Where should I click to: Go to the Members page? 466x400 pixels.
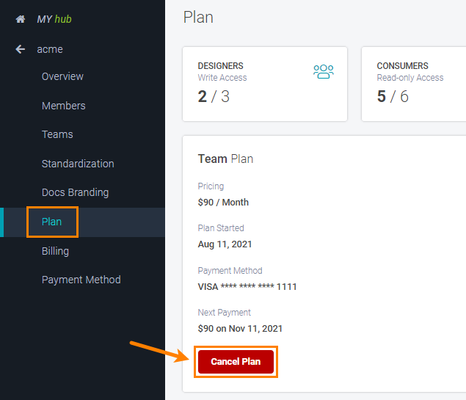coord(63,106)
